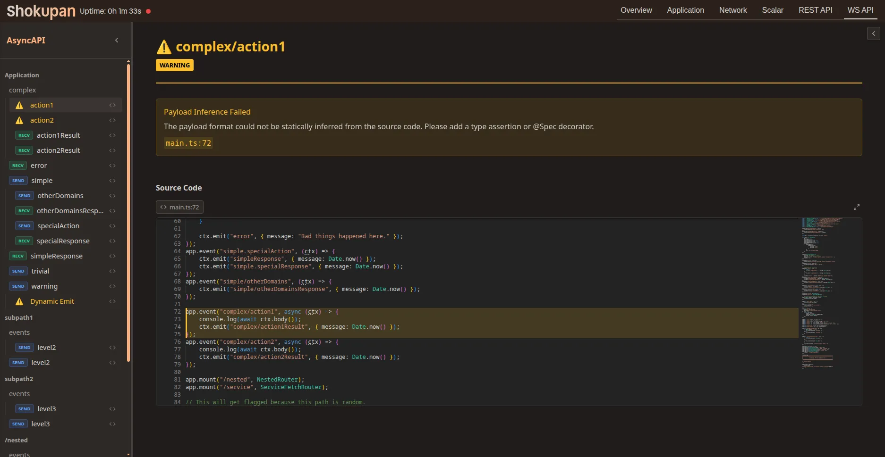Click the warning triangle in the complex/action1 heading
Image resolution: width=885 pixels, height=457 pixels.
(x=163, y=46)
